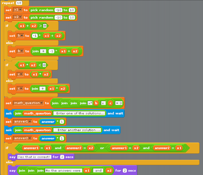Click the -1 field in first set b block

[x=35, y=36]
